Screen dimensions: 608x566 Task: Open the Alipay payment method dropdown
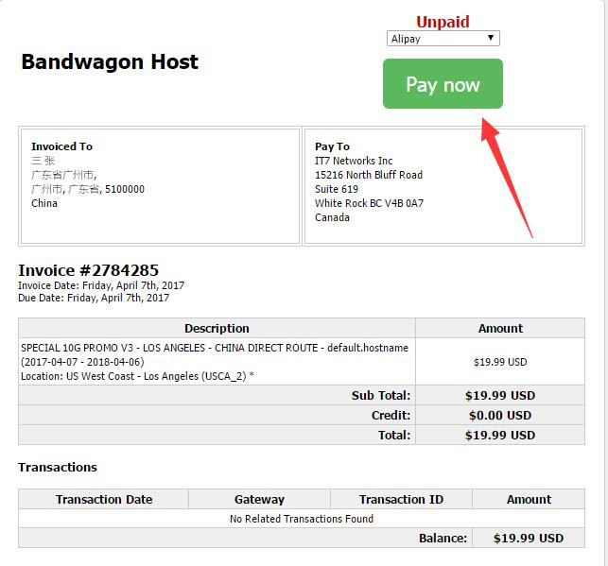tap(443, 39)
